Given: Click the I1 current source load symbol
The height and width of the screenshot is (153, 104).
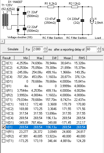Looking at the screenshot, I should [x=92, y=21].
